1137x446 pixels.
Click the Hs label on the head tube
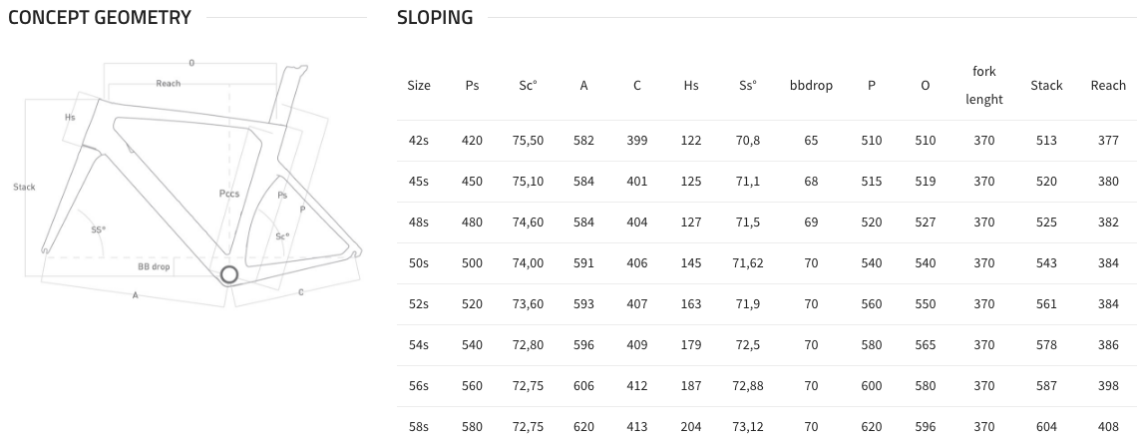coord(70,118)
